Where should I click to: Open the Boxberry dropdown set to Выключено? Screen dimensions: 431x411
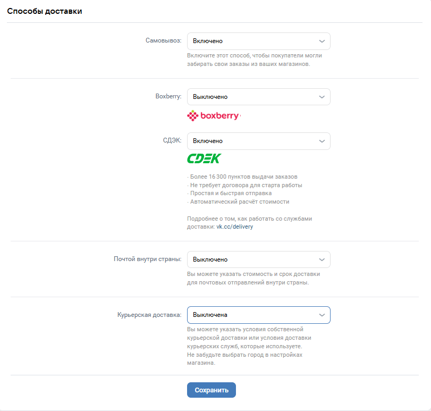259,97
